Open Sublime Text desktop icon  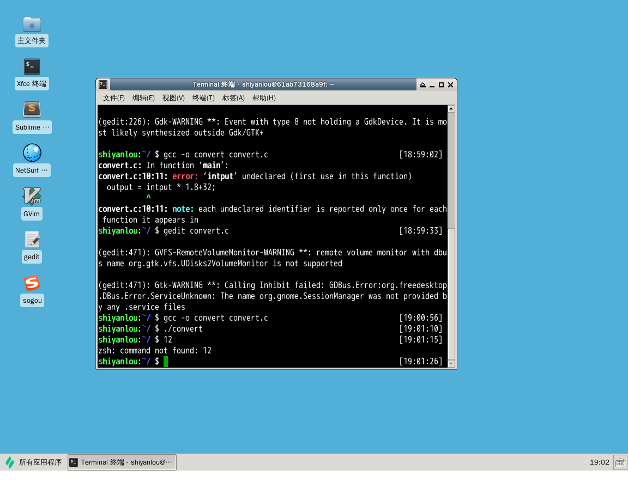(x=32, y=109)
